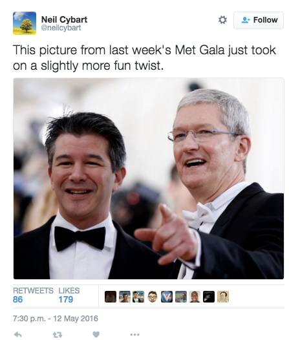
Task: Enlarge the Met Gala photo
Action: pyautogui.click(x=149, y=178)
